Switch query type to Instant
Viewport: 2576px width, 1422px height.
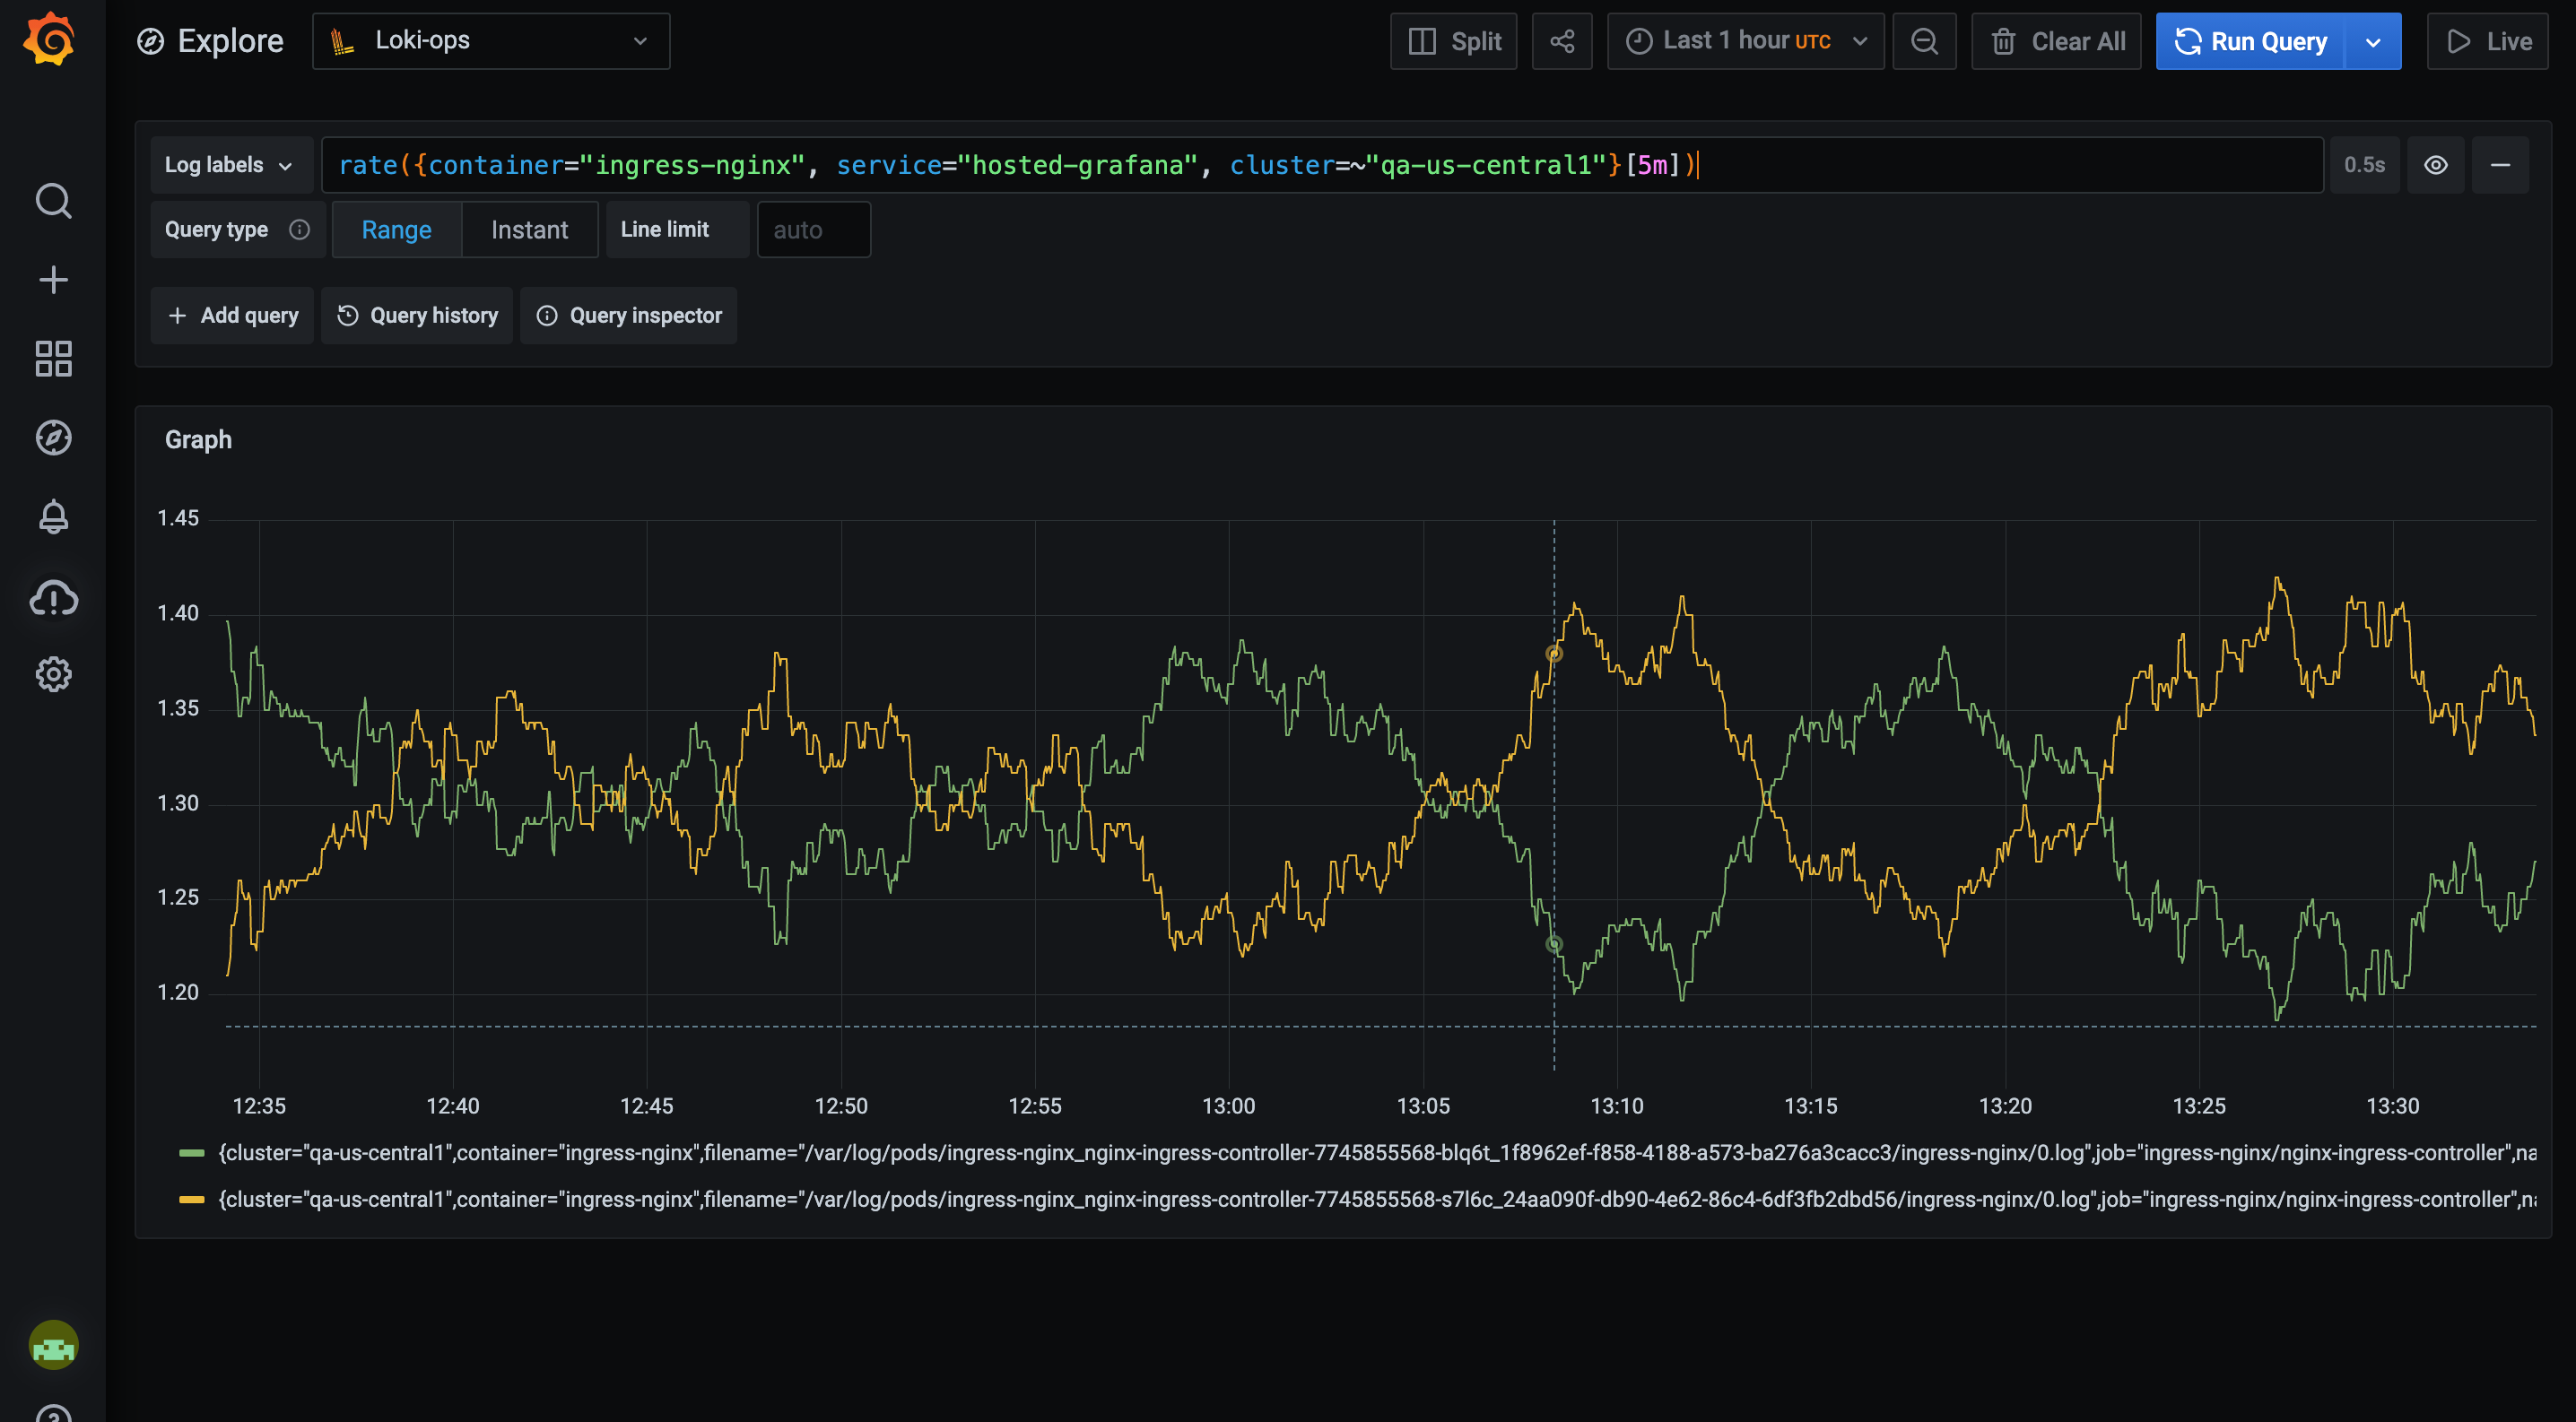click(529, 229)
